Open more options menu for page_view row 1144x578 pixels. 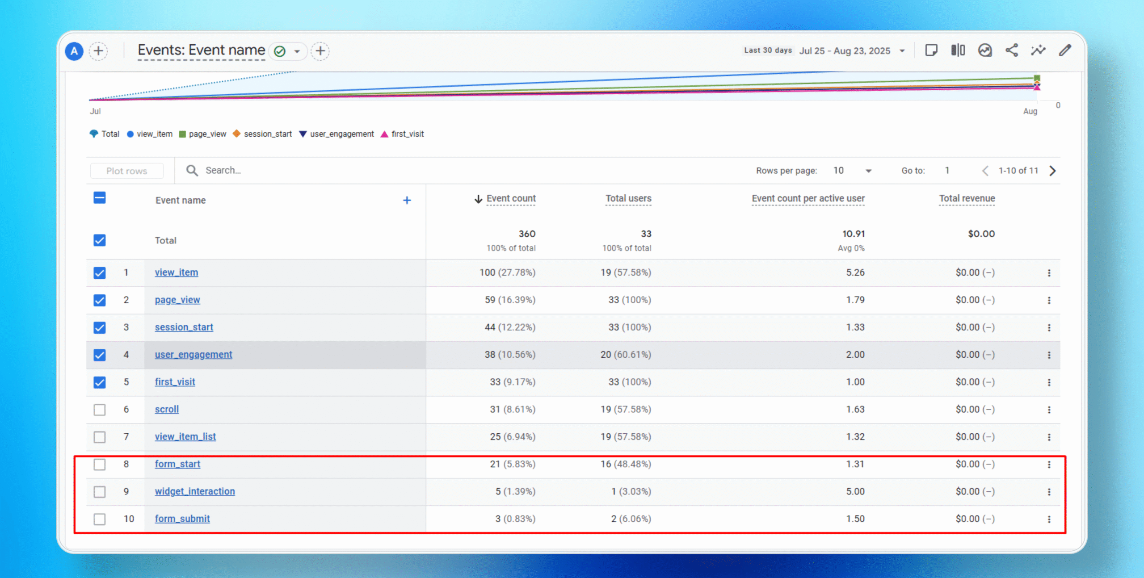pyautogui.click(x=1049, y=300)
